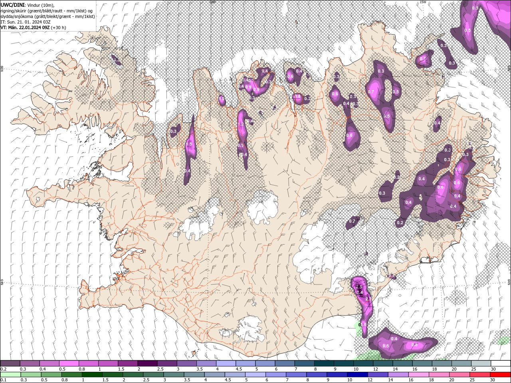Pick the darkest green swatch labelled 1 in the lower legend
The image size is (511, 383).
pos(92,375)
